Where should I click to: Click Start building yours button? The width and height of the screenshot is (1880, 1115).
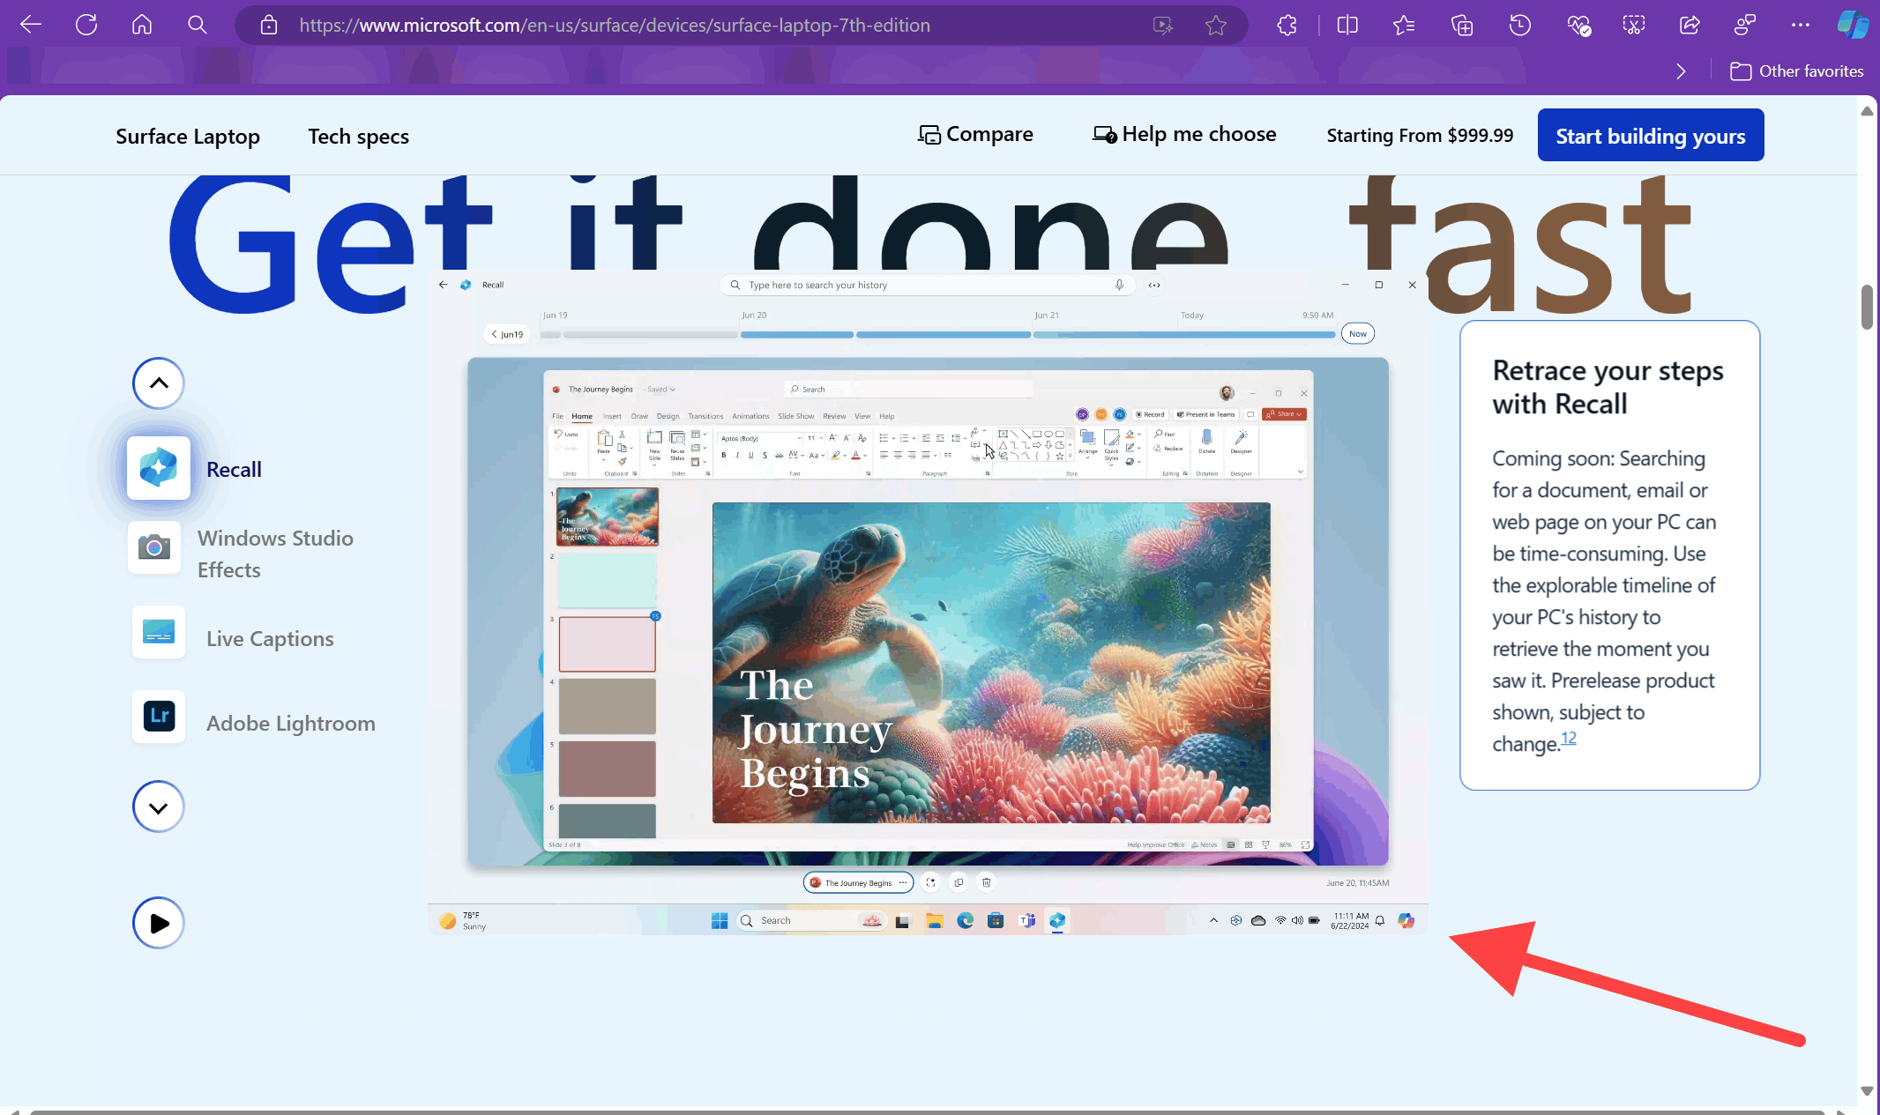(x=1650, y=136)
